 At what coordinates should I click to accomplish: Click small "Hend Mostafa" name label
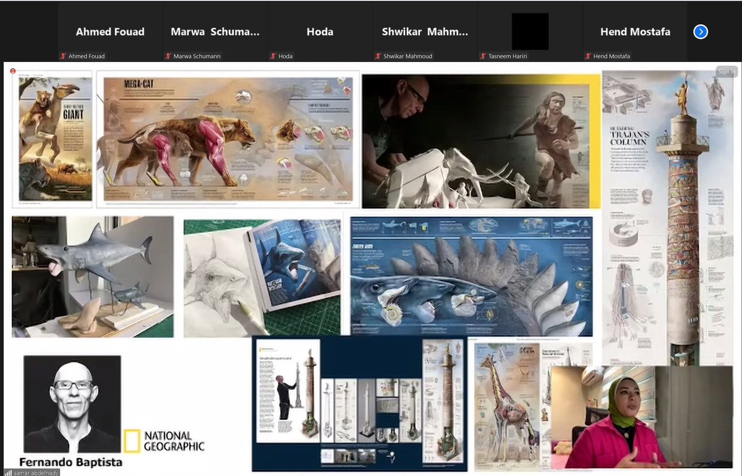click(612, 56)
